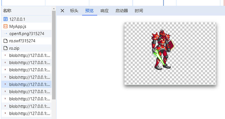
Task: Switch to the 预览 tab
Action: pyautogui.click(x=89, y=11)
